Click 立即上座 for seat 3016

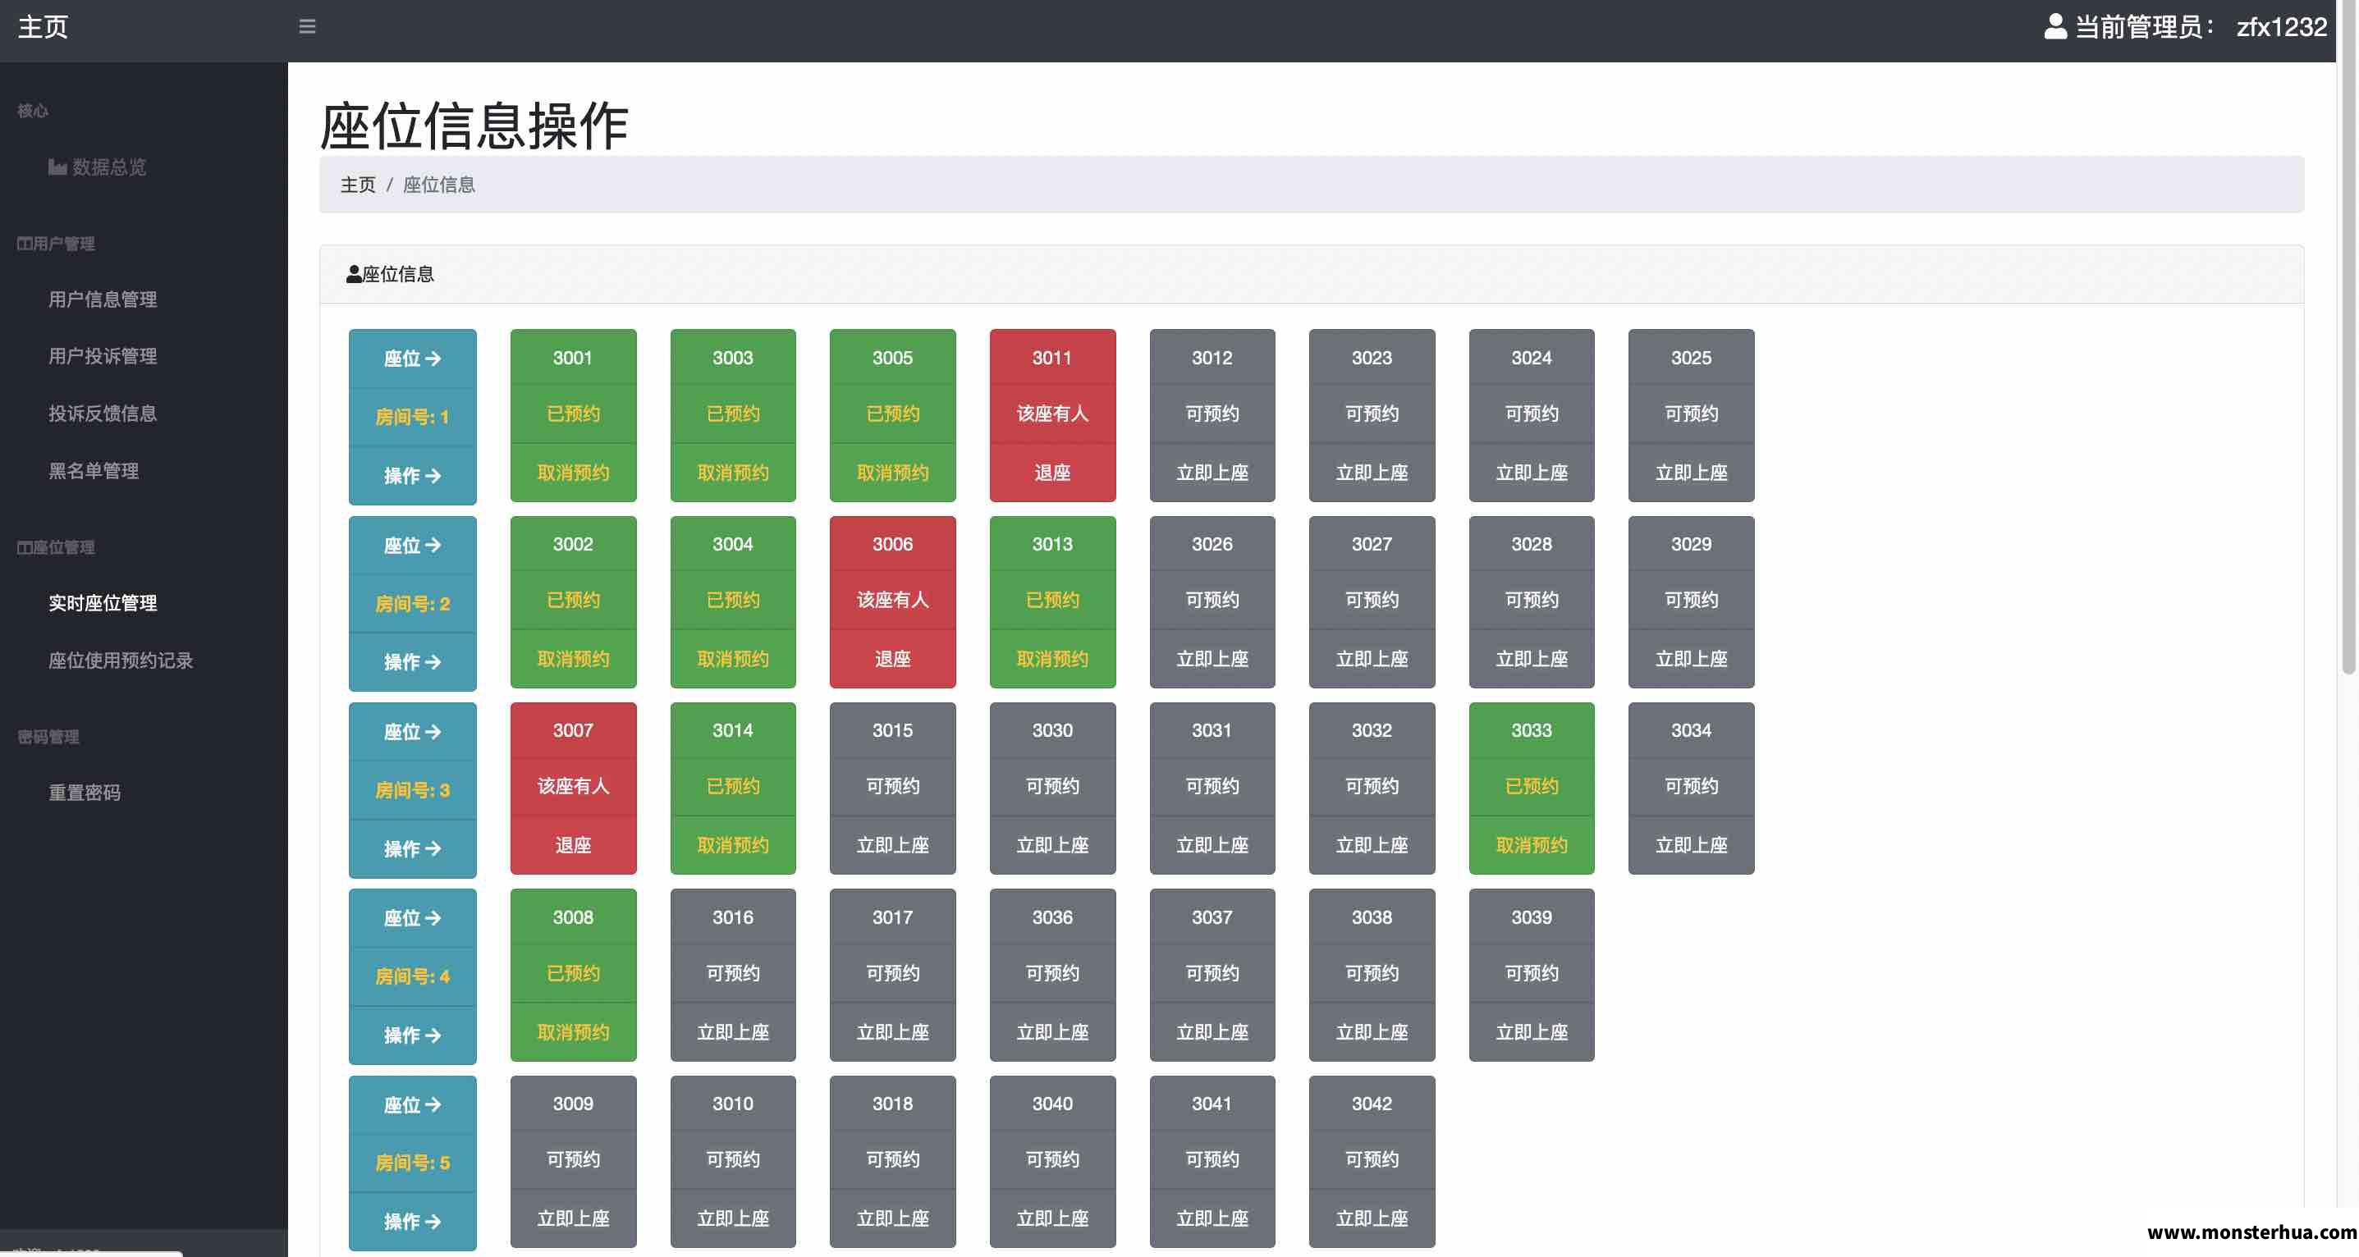[733, 1033]
